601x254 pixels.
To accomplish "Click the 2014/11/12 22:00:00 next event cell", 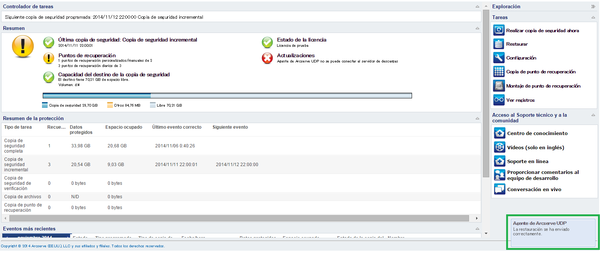I will point(237,165).
